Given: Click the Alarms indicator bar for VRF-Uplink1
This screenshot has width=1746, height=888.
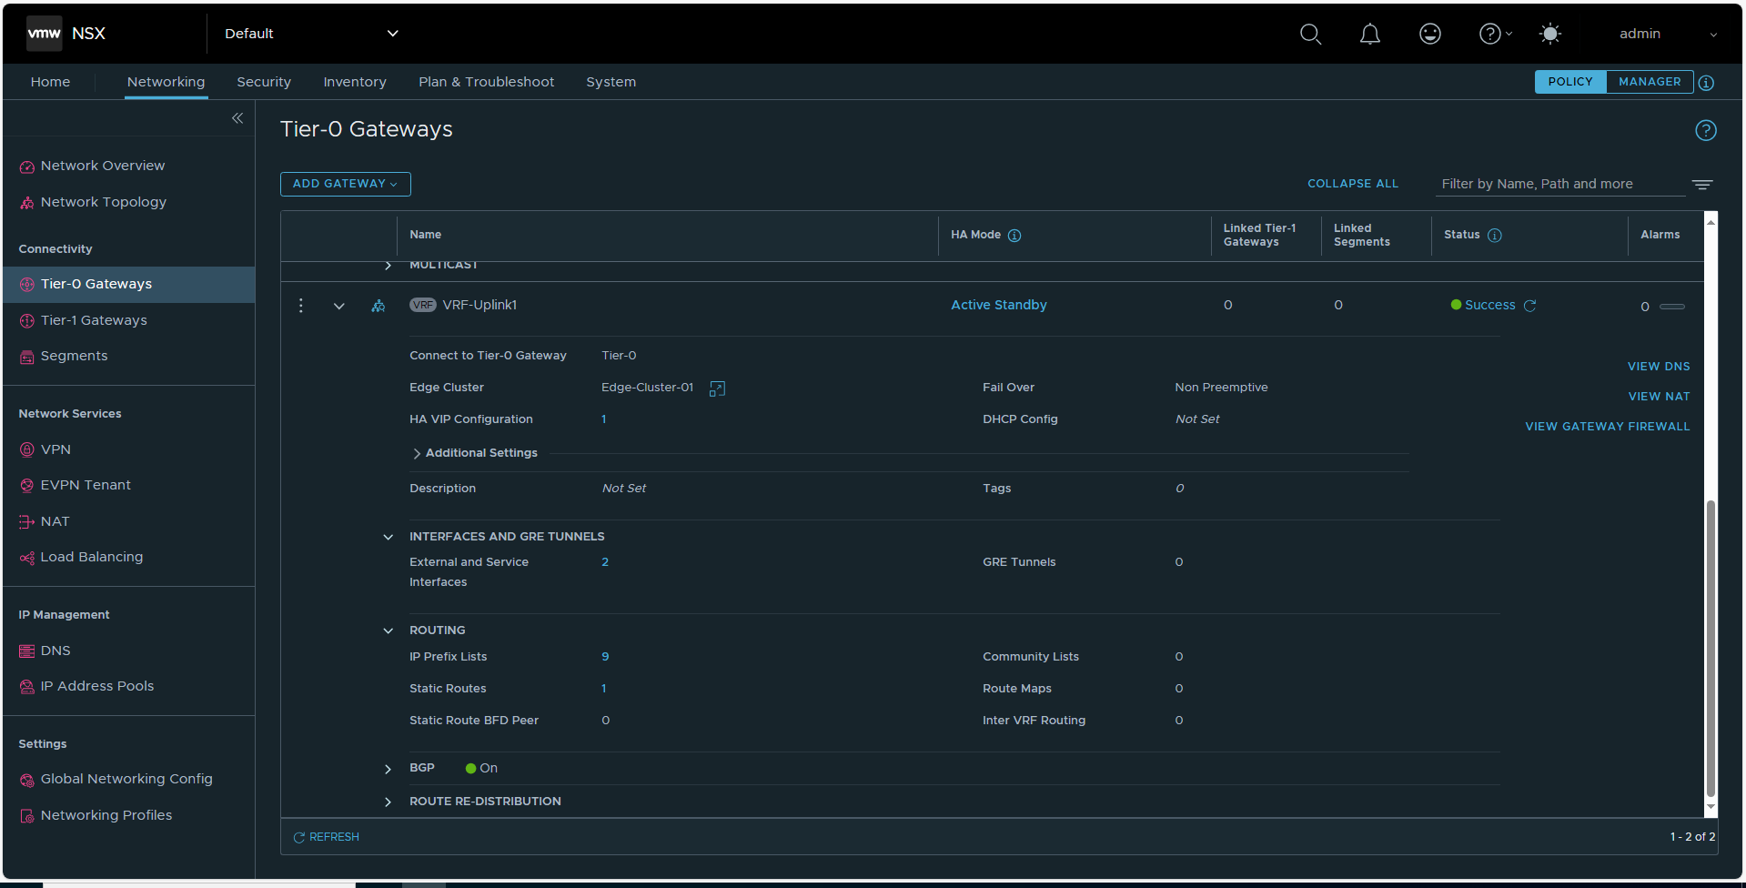Looking at the screenshot, I should 1672,307.
